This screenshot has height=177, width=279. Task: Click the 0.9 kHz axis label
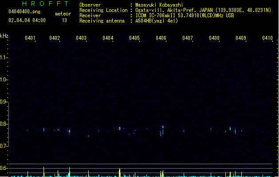(4, 102)
